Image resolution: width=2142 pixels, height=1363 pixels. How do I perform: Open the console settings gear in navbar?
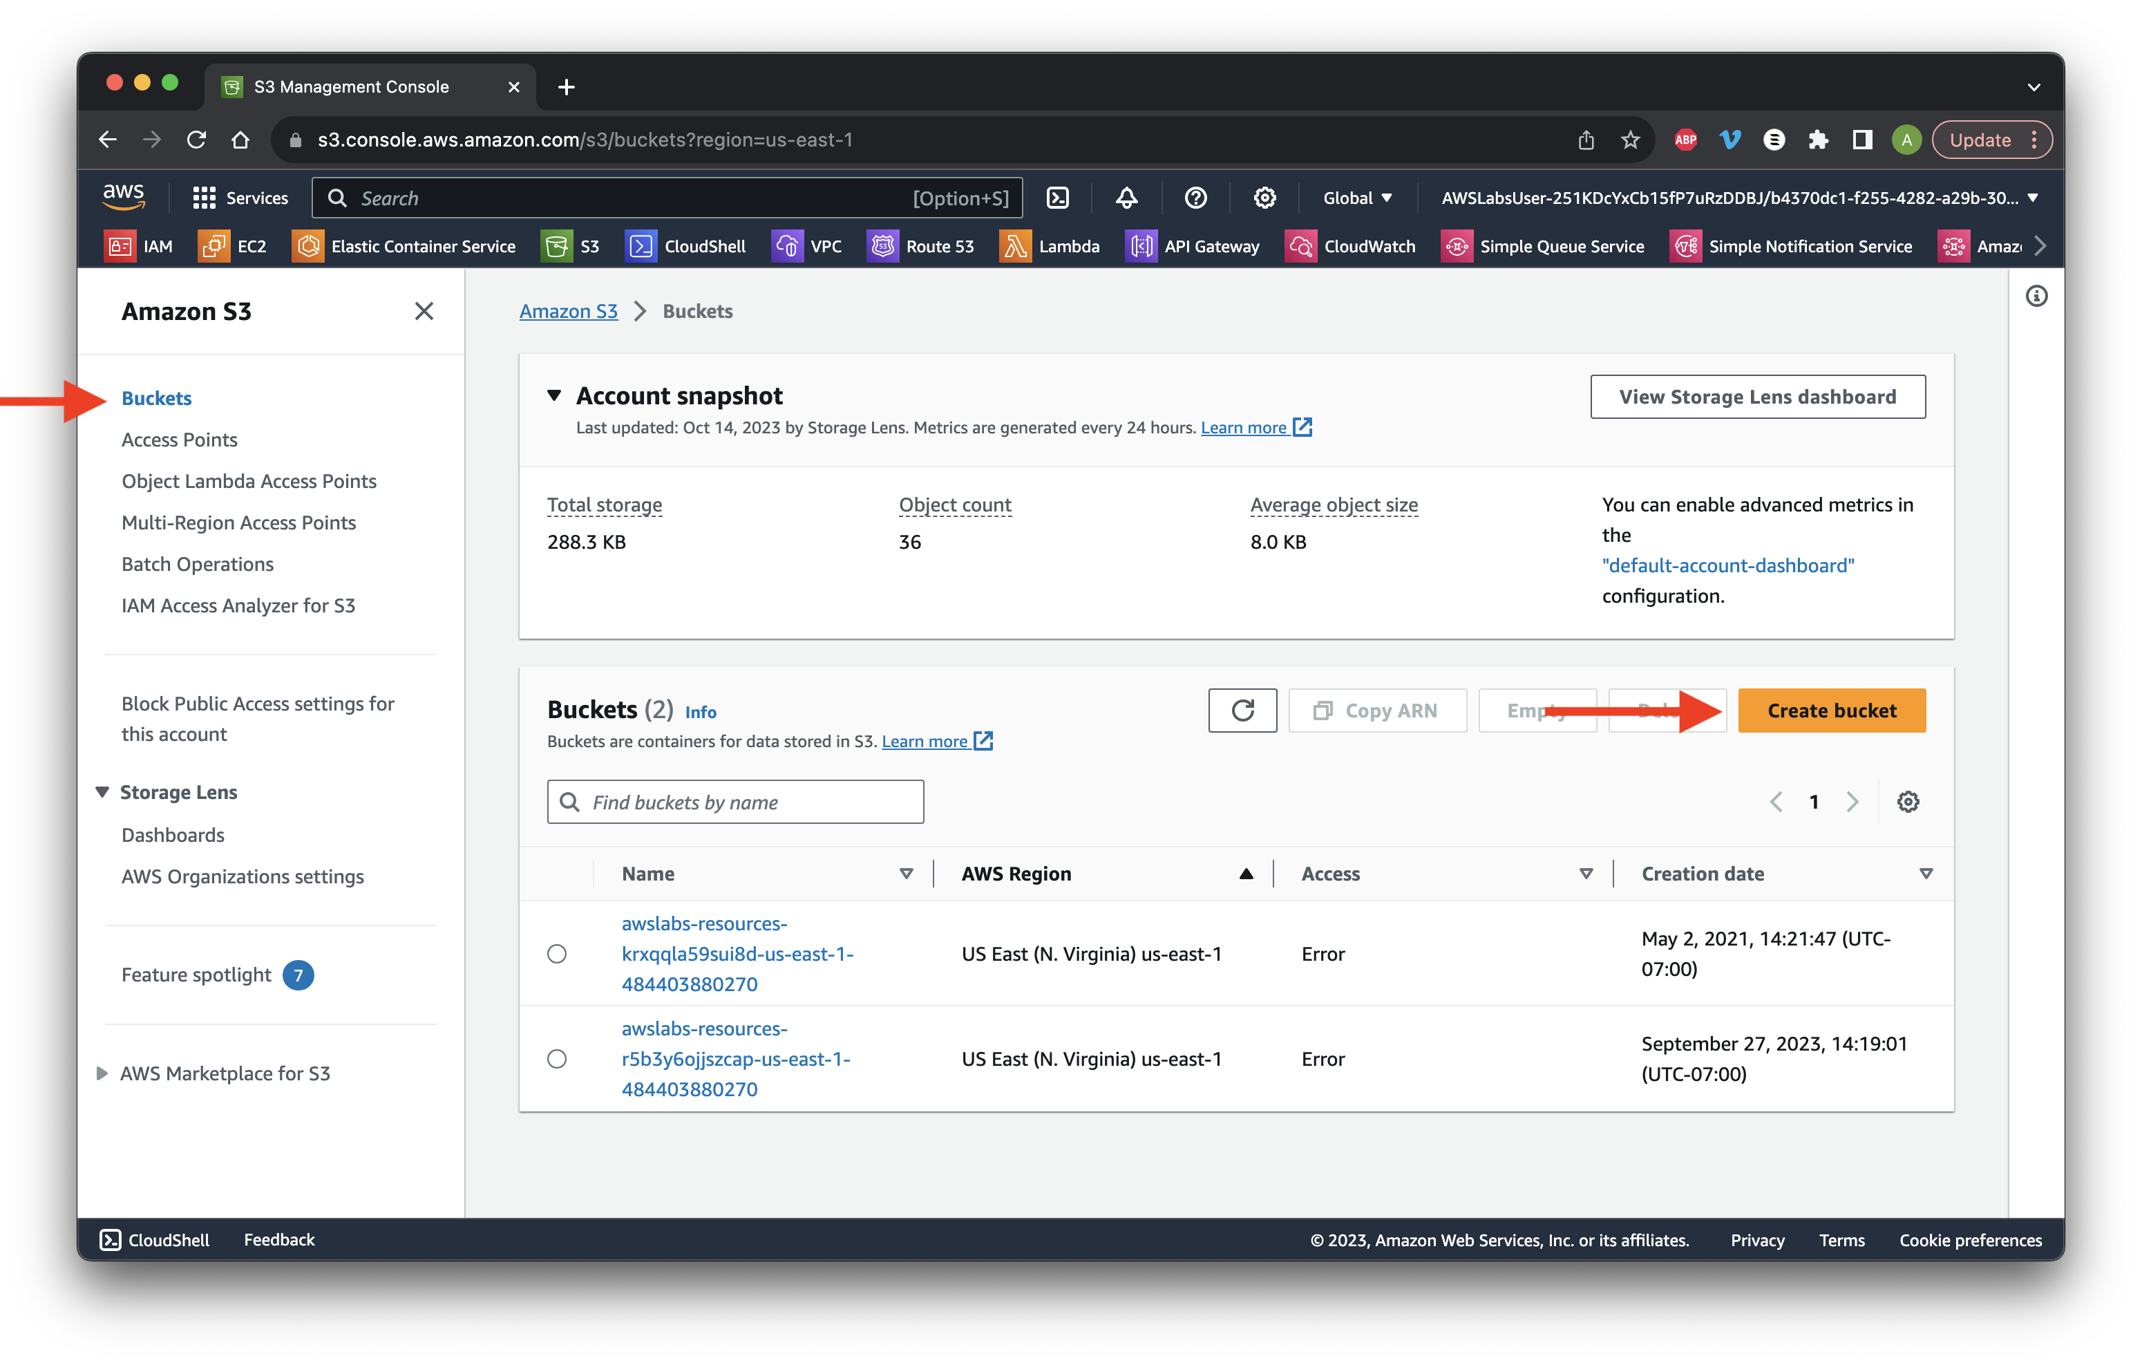pyautogui.click(x=1264, y=198)
